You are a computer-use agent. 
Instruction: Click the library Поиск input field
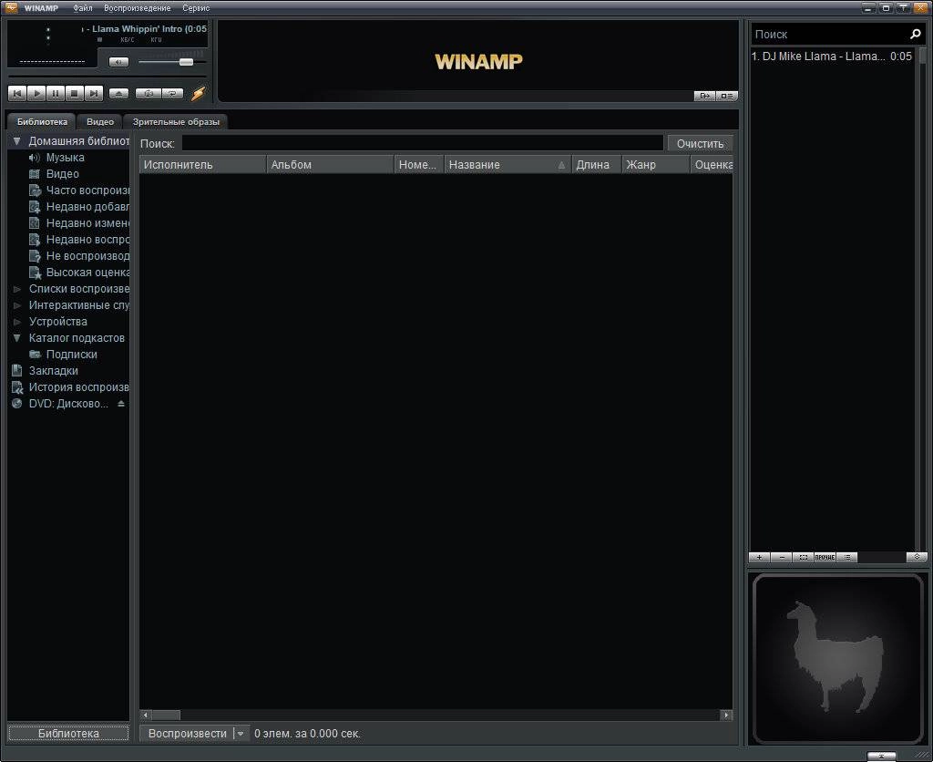[x=423, y=143]
